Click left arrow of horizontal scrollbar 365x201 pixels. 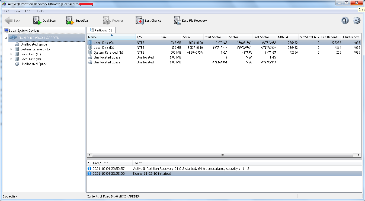coord(89,155)
